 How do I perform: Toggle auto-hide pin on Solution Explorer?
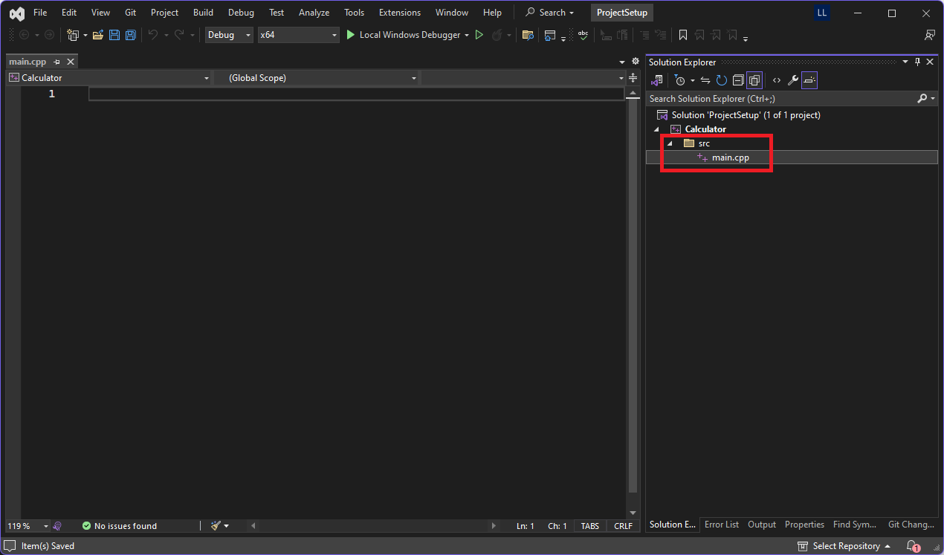click(x=917, y=62)
